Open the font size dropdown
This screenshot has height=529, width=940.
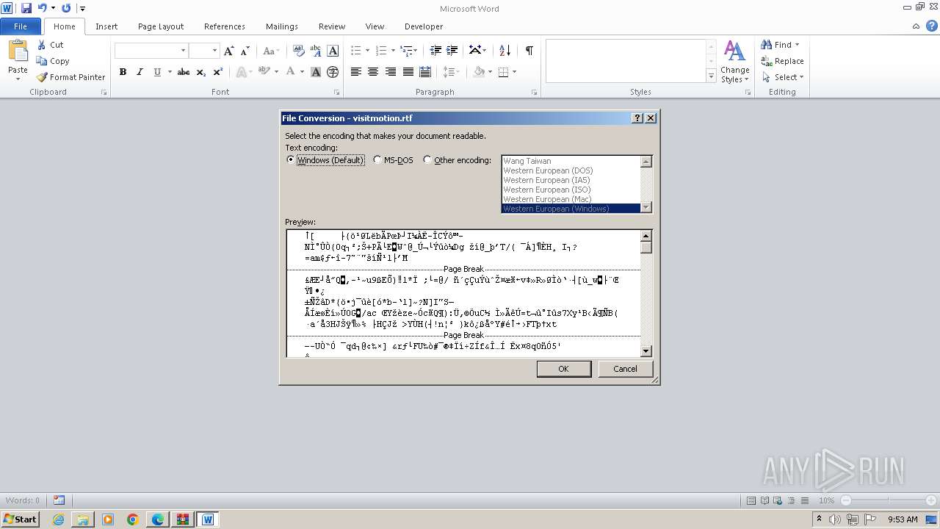pyautogui.click(x=214, y=51)
